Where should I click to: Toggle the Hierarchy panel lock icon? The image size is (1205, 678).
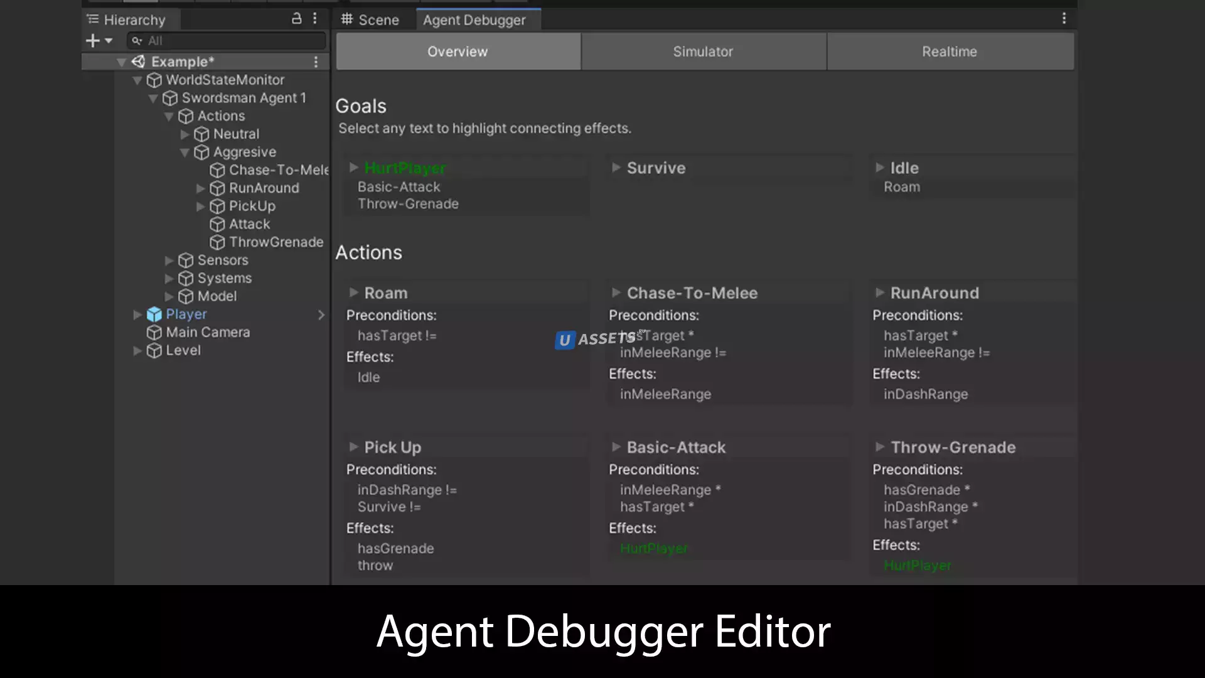296,19
